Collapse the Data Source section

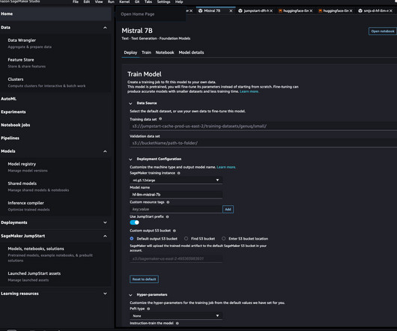[x=130, y=103]
